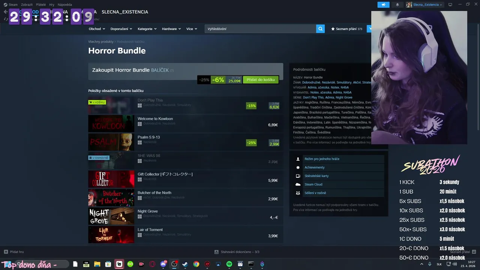Open the Nápověda menu

pyautogui.click(x=65, y=4)
